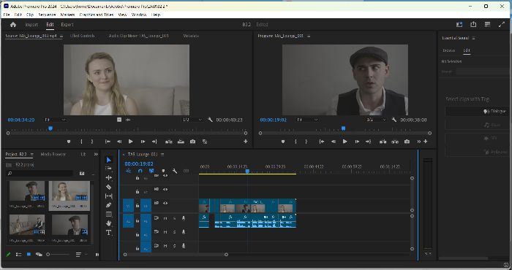512x270 pixels.
Task: Toggle Snap in timeline
Action: coord(140,171)
